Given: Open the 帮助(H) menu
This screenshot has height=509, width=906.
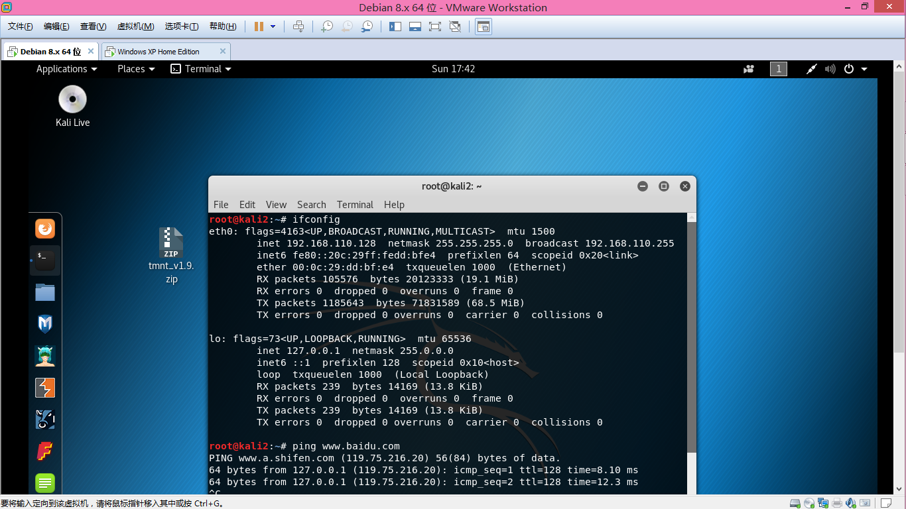Looking at the screenshot, I should click(x=223, y=27).
